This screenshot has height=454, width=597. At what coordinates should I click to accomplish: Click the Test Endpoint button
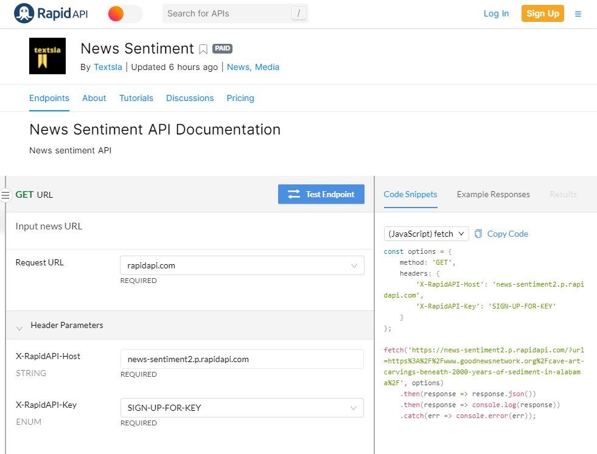[x=321, y=194]
